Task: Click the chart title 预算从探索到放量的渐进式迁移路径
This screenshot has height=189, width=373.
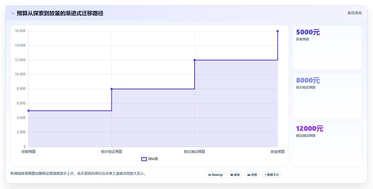Action: coord(60,13)
